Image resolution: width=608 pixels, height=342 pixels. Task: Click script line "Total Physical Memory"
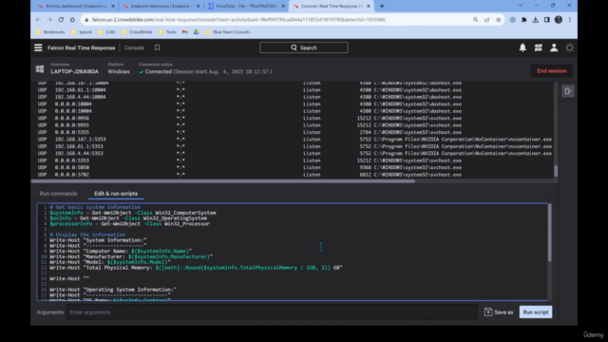pos(196,268)
